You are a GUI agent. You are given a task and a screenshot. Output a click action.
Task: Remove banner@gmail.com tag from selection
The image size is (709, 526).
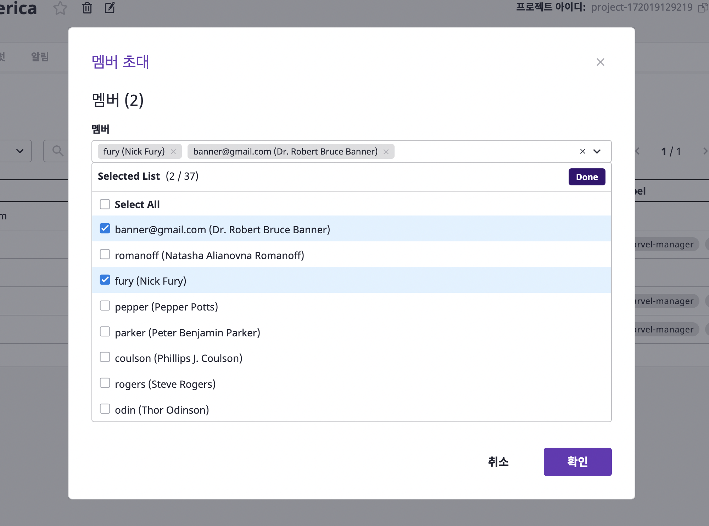386,152
